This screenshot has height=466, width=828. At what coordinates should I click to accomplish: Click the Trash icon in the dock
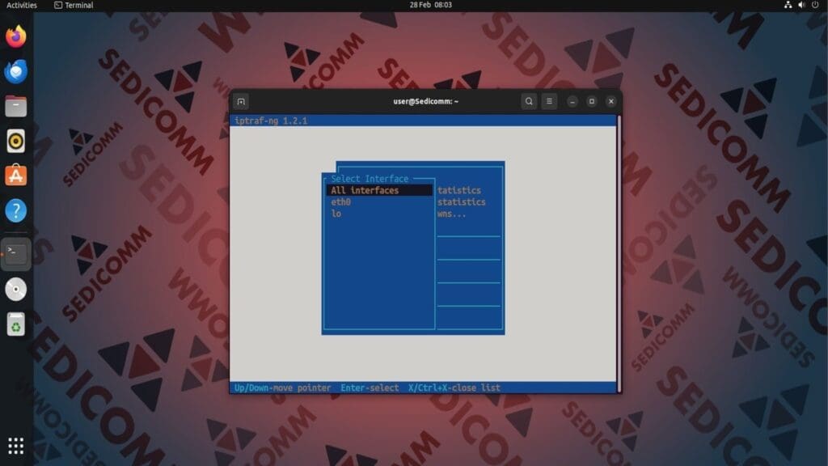click(15, 325)
